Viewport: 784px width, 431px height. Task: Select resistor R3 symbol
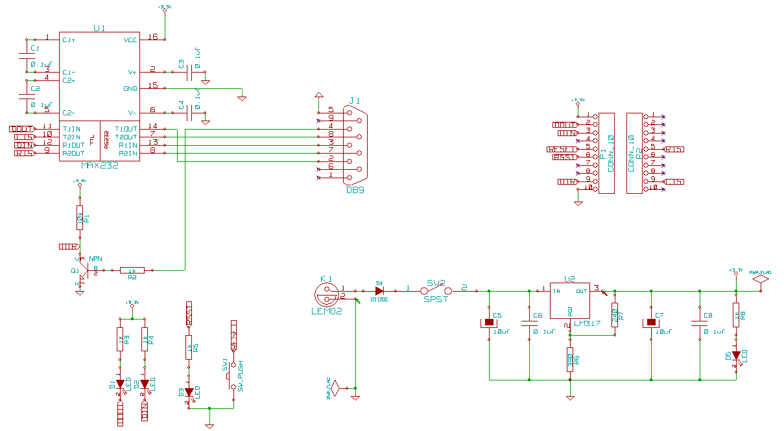[x=119, y=340]
